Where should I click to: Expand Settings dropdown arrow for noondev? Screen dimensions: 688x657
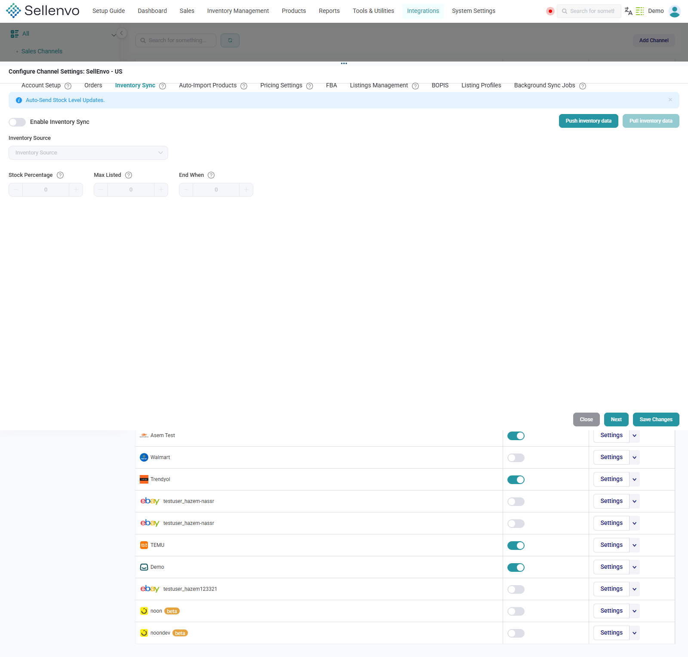[634, 633]
